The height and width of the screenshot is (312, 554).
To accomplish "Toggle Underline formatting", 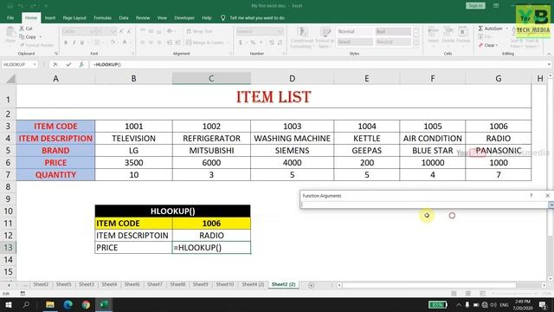I will (x=82, y=42).
